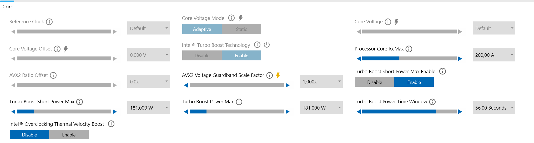Select Adaptive core voltage mode

tap(202, 29)
